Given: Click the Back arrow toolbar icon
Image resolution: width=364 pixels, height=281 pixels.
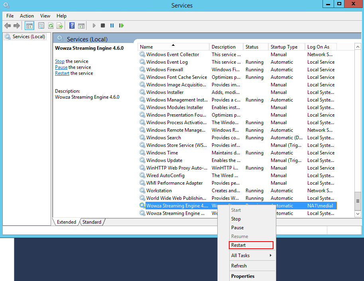Looking at the screenshot, I should tap(8, 25).
